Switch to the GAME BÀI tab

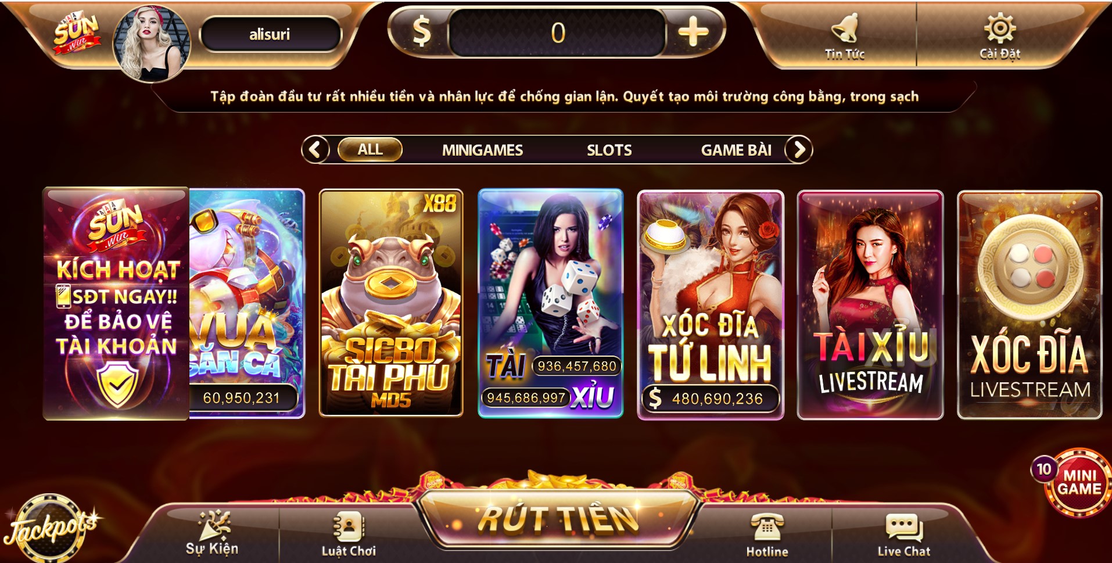[736, 150]
